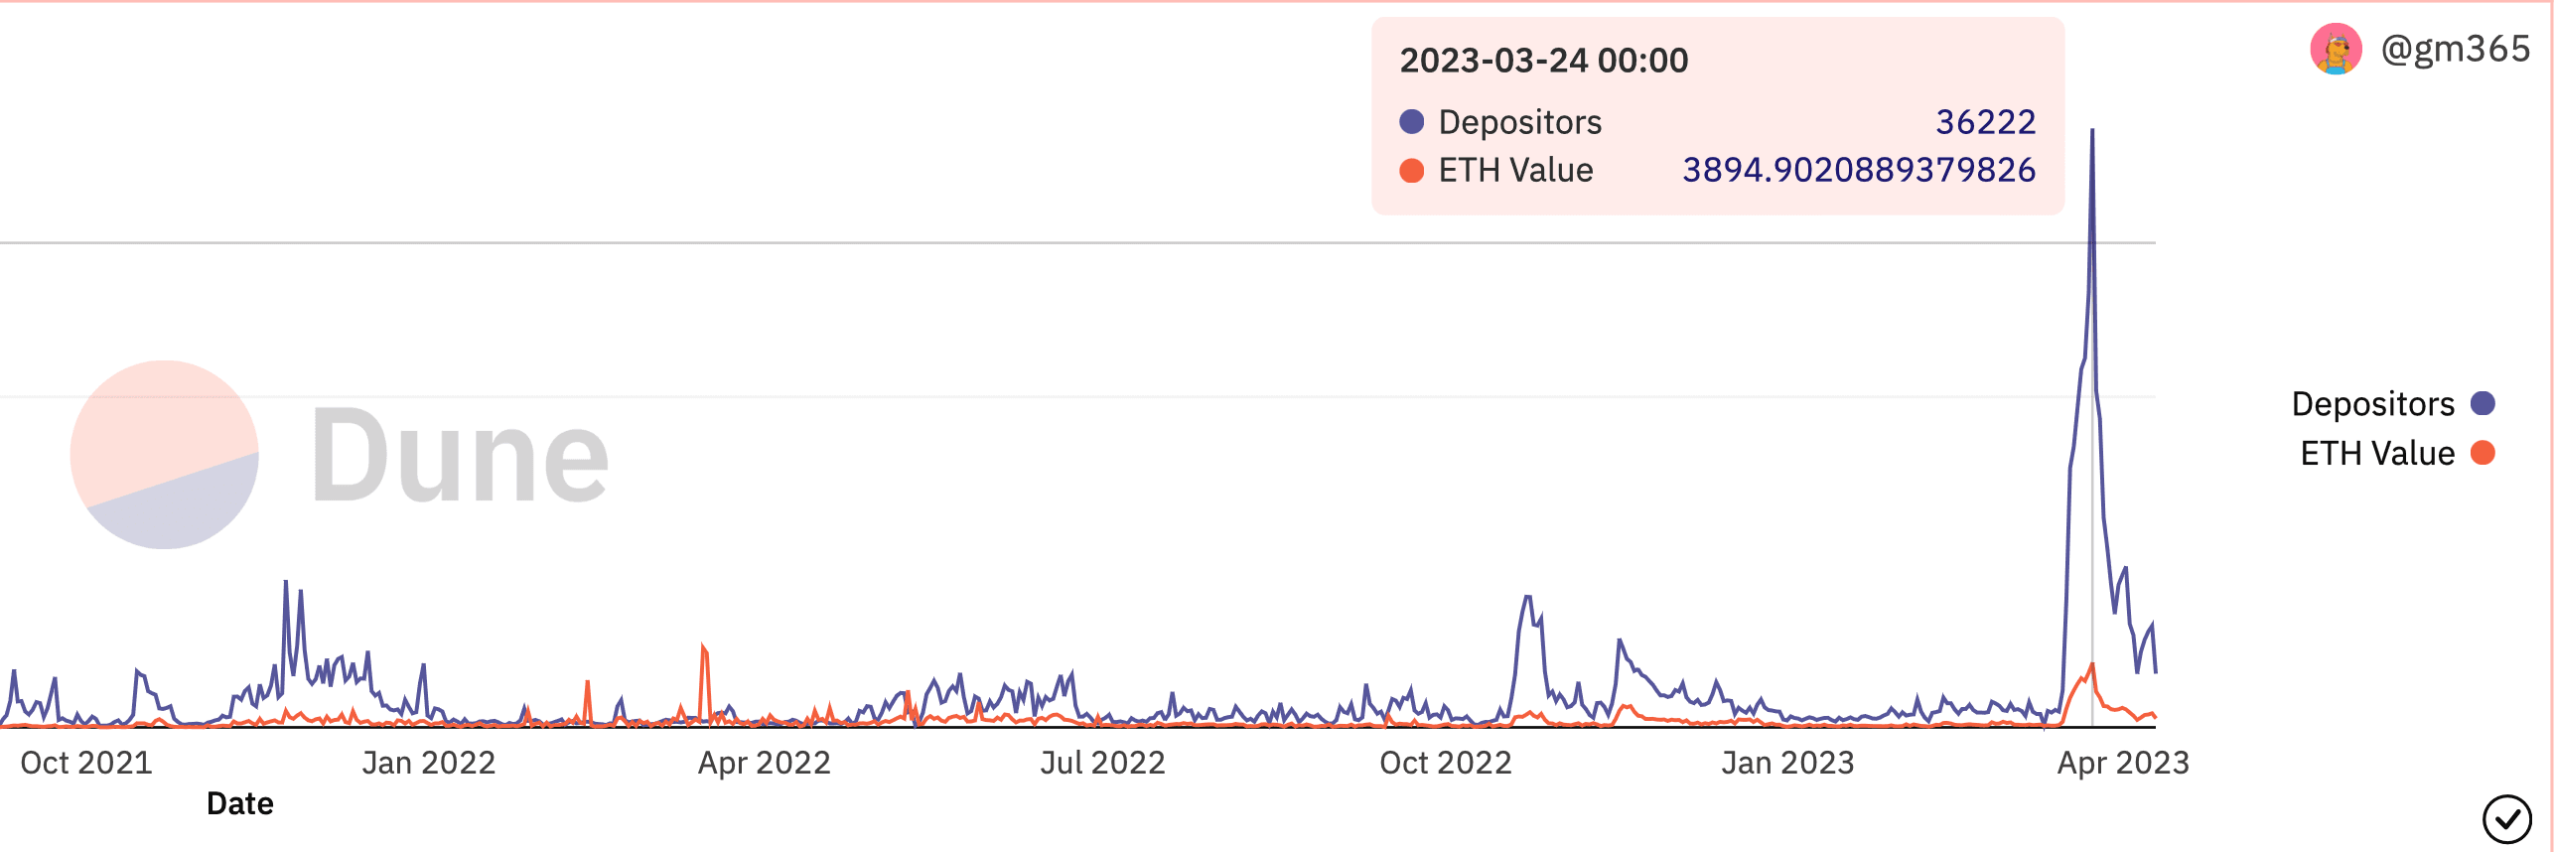Toggle Depositors series via legend label
This screenshot has width=2554, height=852.
click(2372, 404)
